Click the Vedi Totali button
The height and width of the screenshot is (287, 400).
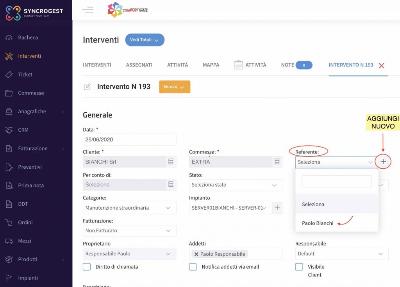click(145, 40)
